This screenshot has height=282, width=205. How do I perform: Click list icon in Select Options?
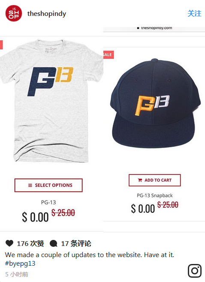[x=30, y=185]
